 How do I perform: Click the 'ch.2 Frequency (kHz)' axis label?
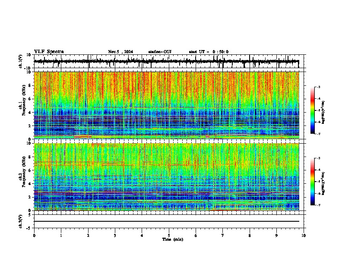22,172
